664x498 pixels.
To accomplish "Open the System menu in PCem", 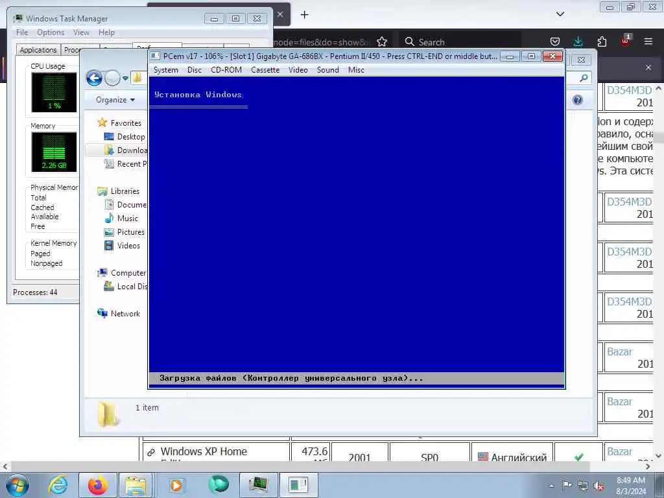I will pos(165,70).
